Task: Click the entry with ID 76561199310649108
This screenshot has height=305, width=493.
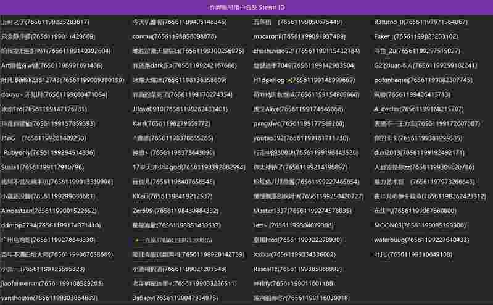Action: click(413, 254)
